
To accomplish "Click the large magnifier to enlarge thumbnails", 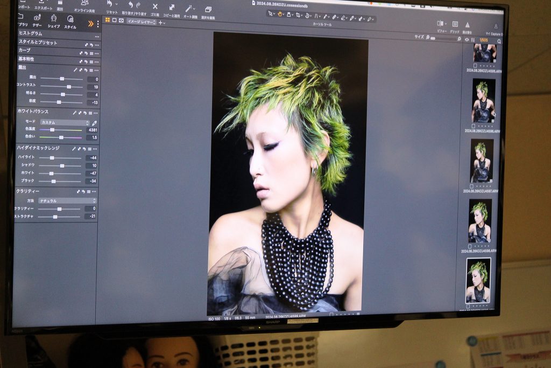I will tap(459, 39).
